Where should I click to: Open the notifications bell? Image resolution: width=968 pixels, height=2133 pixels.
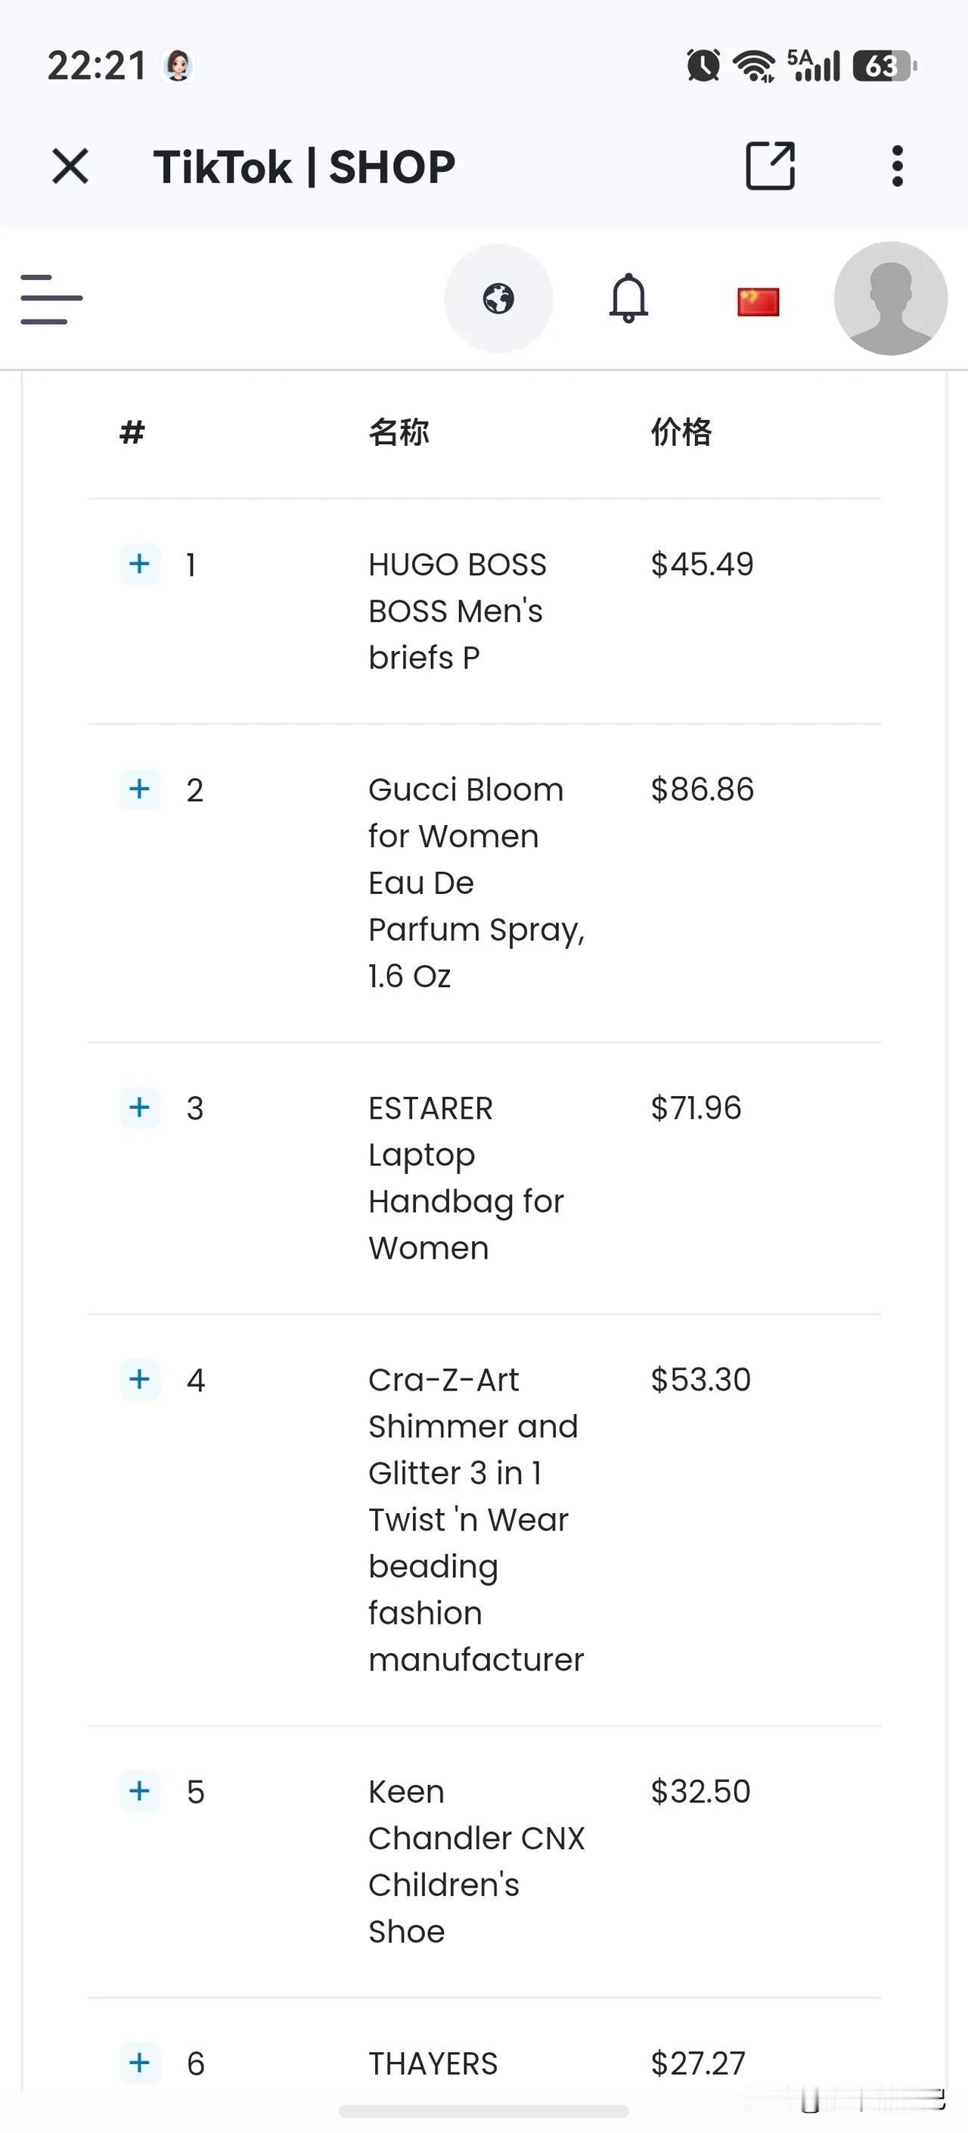click(x=628, y=298)
